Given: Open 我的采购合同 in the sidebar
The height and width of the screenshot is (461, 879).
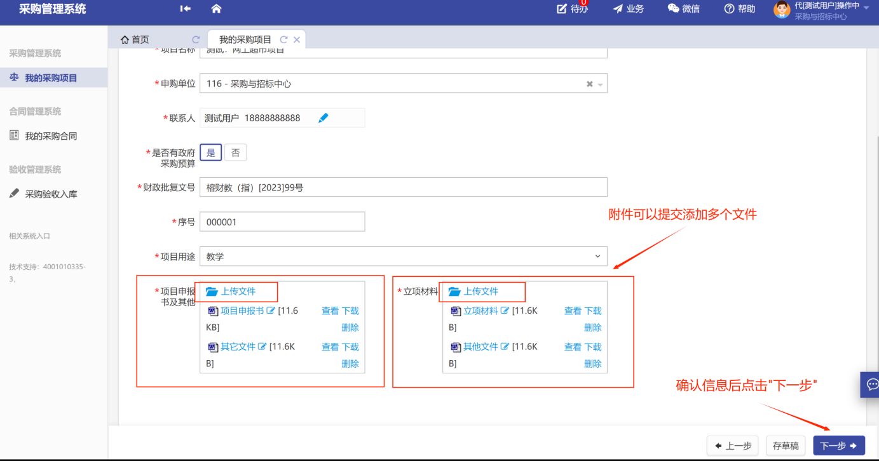Looking at the screenshot, I should [51, 136].
